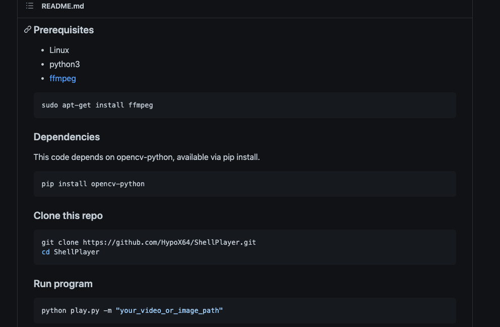Image resolution: width=500 pixels, height=327 pixels.
Task: Click the python play.py command
Action: (71, 310)
